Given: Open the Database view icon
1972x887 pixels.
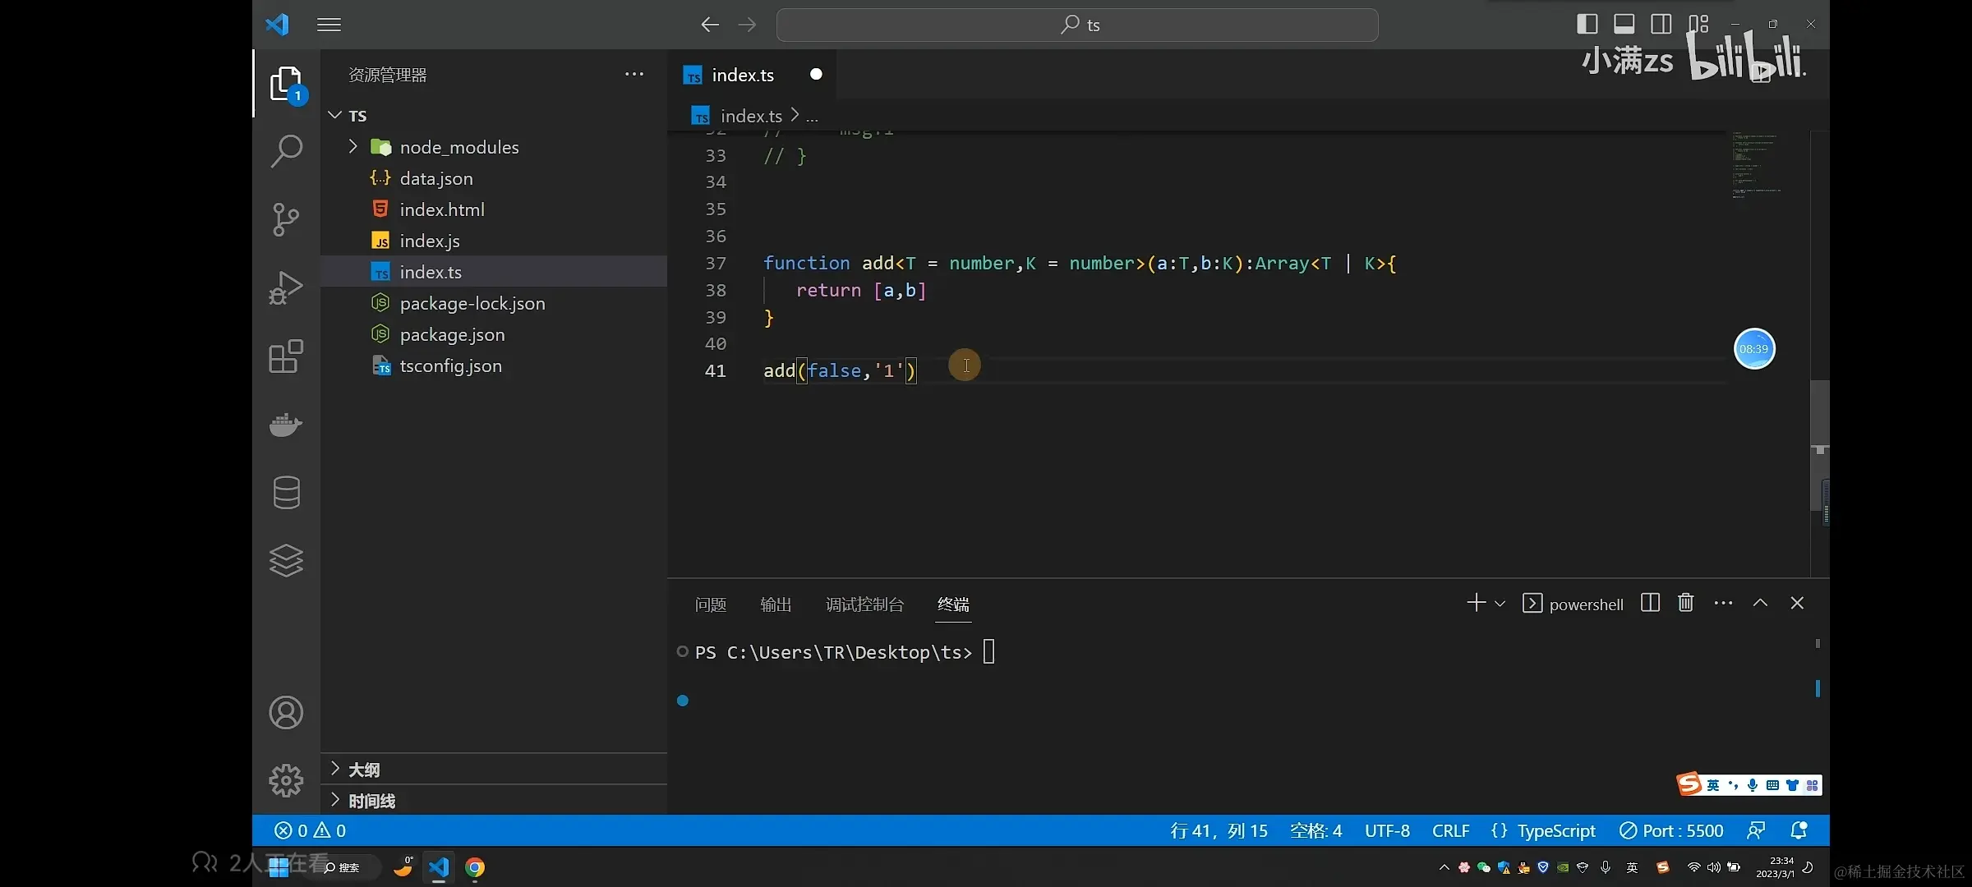Looking at the screenshot, I should [x=286, y=493].
